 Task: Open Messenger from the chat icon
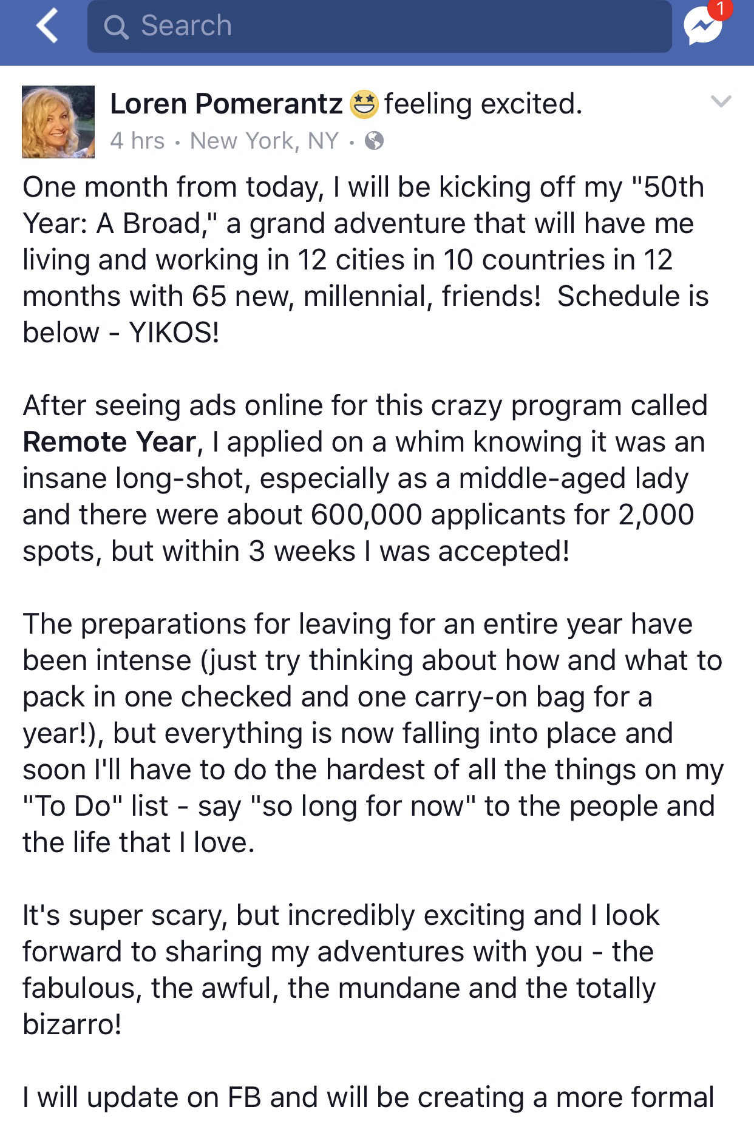tap(702, 28)
